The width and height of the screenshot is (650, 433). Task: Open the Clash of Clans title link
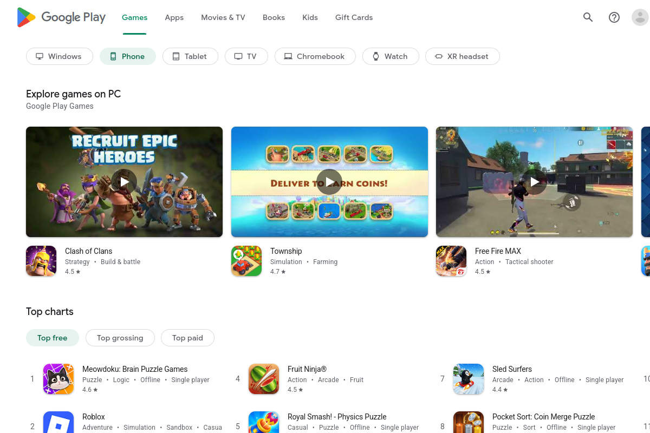point(89,251)
